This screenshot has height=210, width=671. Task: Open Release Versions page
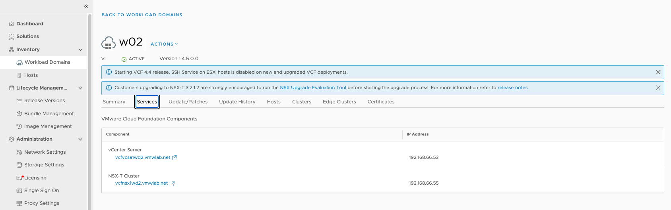pyautogui.click(x=45, y=101)
